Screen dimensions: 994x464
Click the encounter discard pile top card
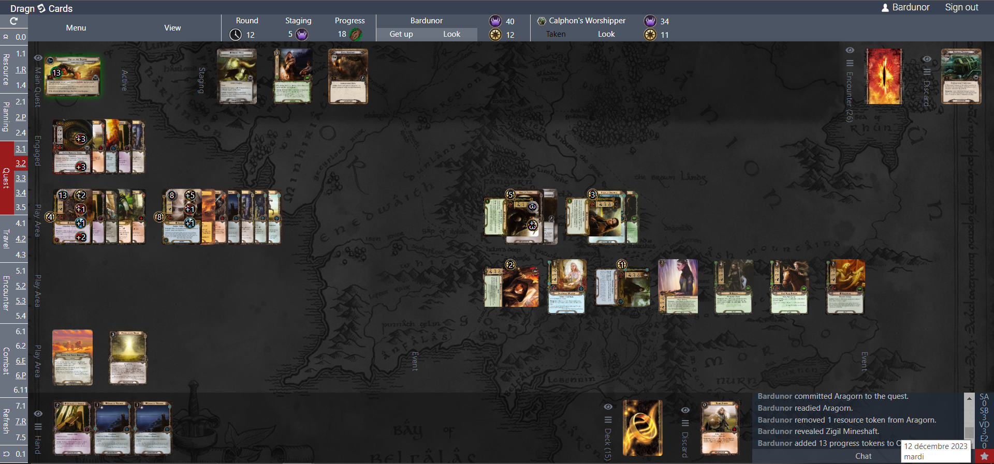coord(961,76)
